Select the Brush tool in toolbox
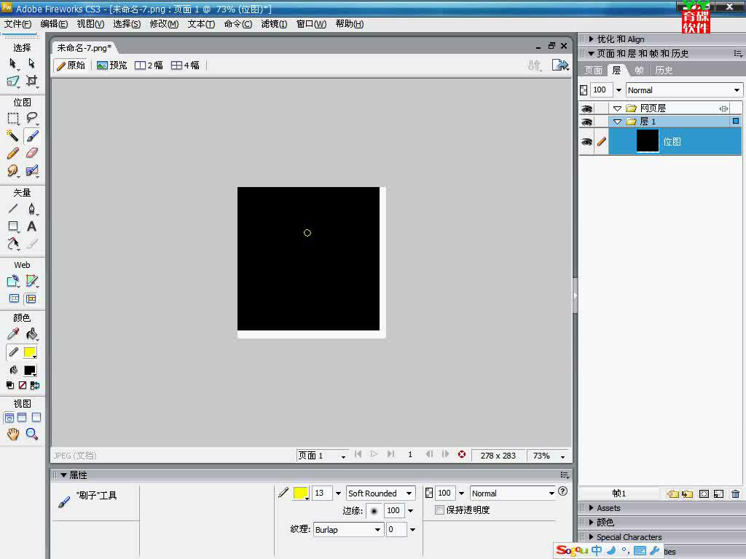This screenshot has width=746, height=559. 31,136
